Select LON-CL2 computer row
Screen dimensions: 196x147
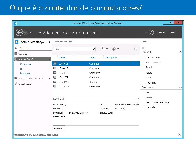(x=96, y=68)
